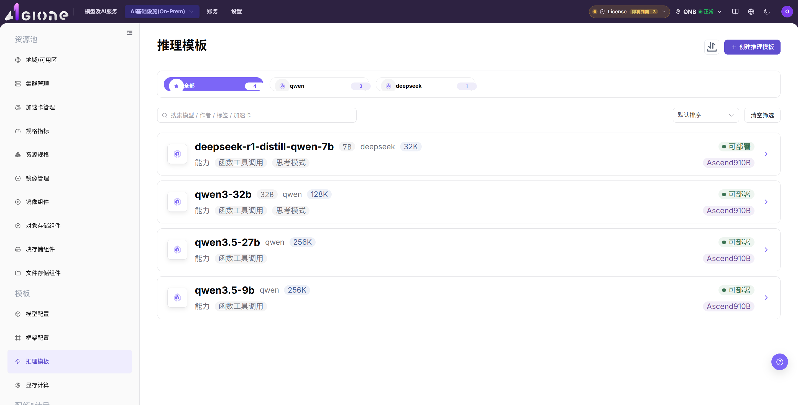The height and width of the screenshot is (405, 798).
Task: Open 设置 top menu
Action: (x=236, y=11)
